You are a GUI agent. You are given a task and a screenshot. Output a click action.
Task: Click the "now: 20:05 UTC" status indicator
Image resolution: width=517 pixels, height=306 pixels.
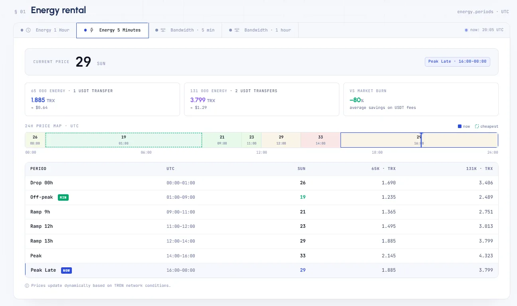pyautogui.click(x=484, y=30)
